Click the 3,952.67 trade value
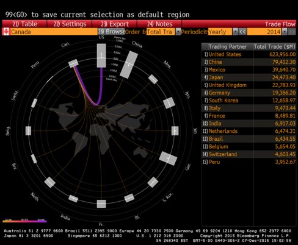298x245 pixels. (x=285, y=162)
